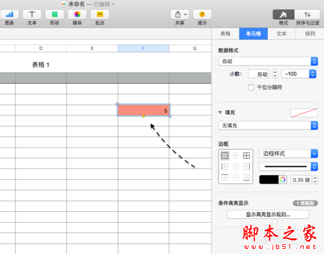Select the inner horizontal border option

236,177
